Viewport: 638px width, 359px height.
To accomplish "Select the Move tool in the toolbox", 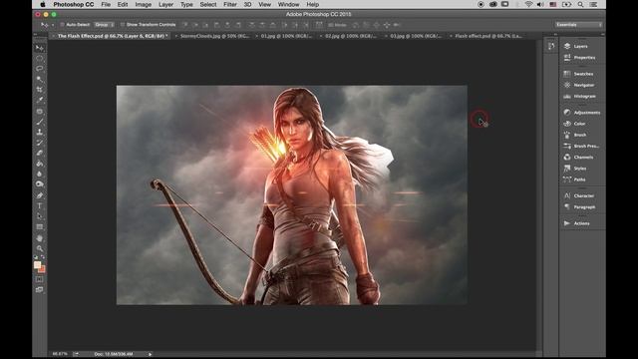I will [x=40, y=48].
